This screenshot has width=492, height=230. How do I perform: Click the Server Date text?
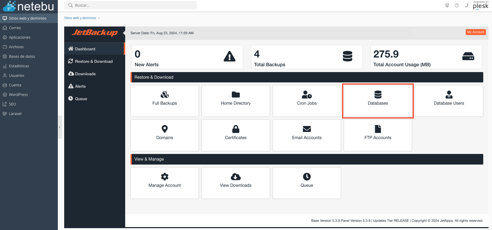point(162,33)
